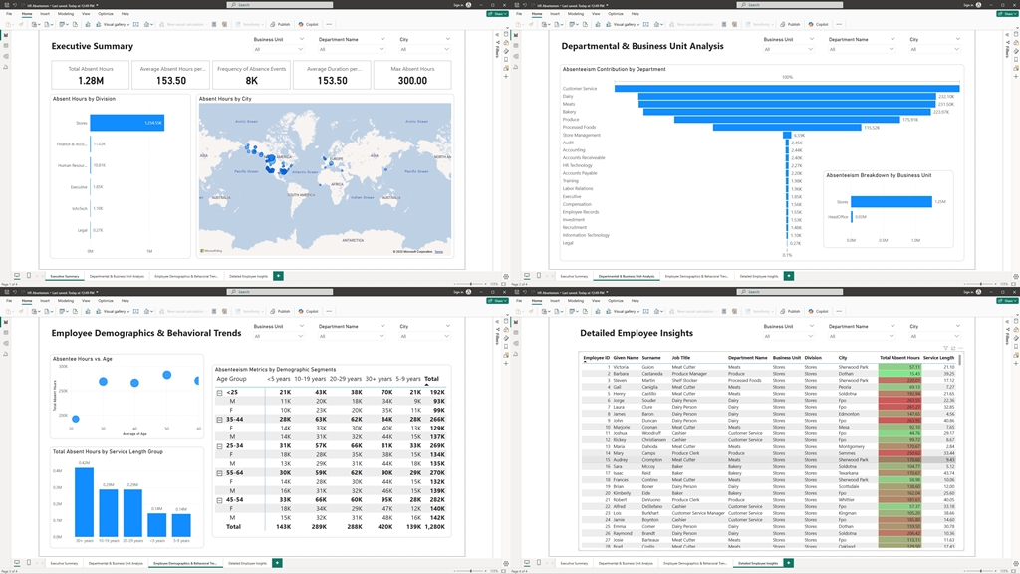Add a new page in Executive Summary window
Viewport: 1020px width, 574px height.
[x=278, y=276]
